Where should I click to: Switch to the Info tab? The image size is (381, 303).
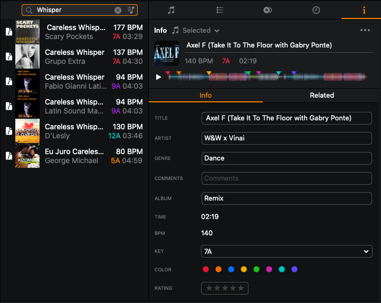[x=206, y=96]
